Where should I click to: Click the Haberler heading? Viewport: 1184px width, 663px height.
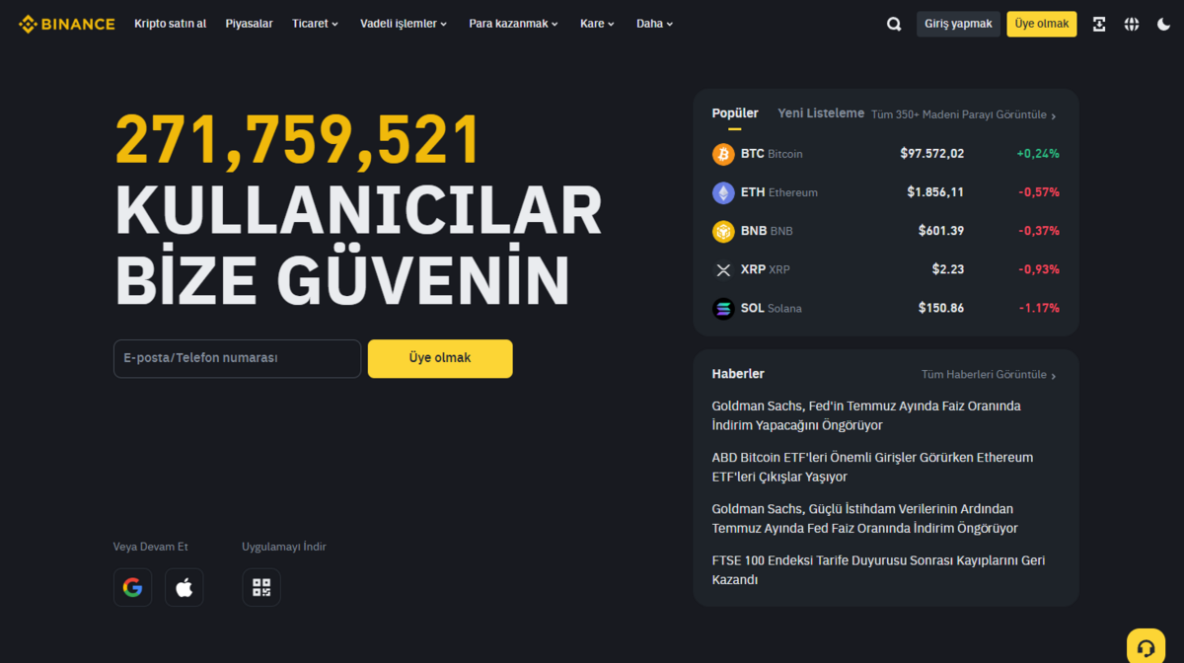point(738,374)
